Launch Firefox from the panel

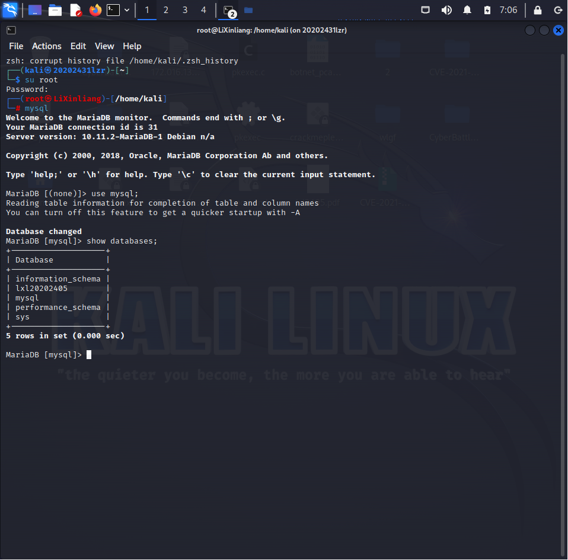95,10
